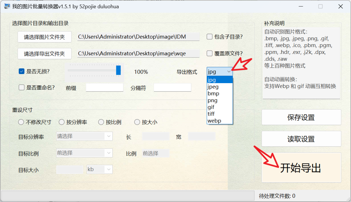This screenshot has height=202, width=351.
Task: Select tiff in format list
Action: tap(220, 114)
